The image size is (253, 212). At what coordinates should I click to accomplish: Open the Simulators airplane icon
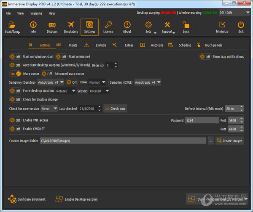pos(71,25)
